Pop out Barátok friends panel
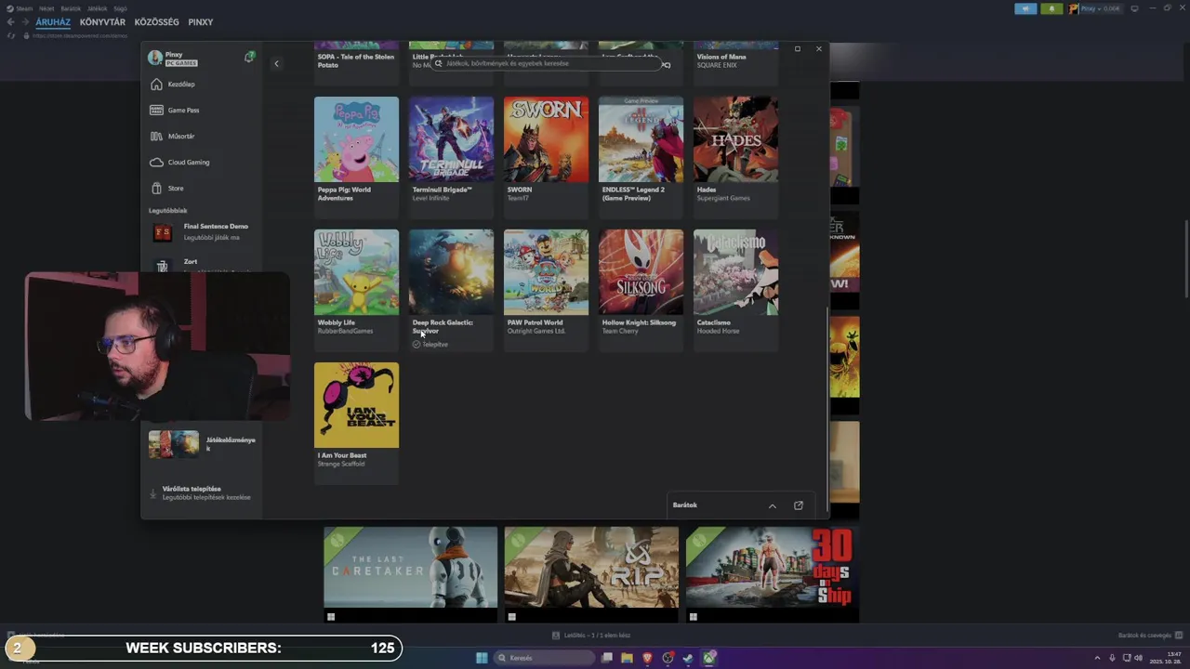Viewport: 1190px width, 669px height. pos(799,505)
